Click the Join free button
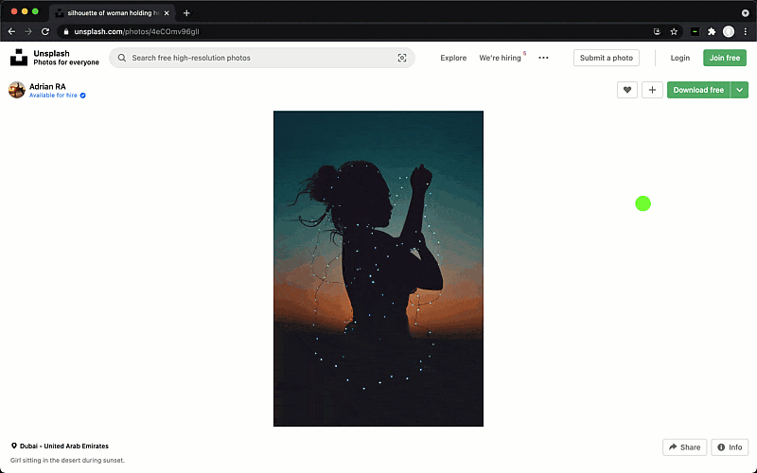The width and height of the screenshot is (757, 473). [725, 58]
